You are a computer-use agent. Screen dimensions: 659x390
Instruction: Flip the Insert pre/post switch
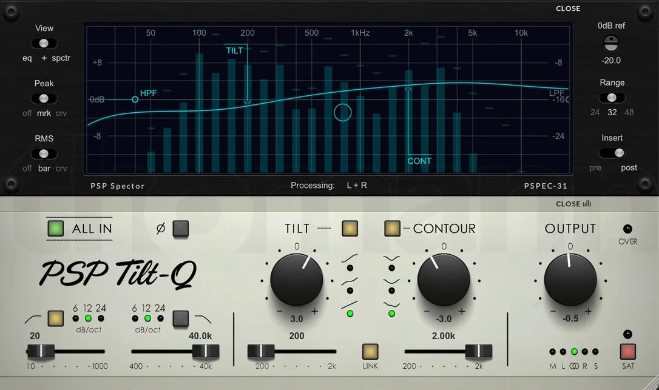coord(612,153)
